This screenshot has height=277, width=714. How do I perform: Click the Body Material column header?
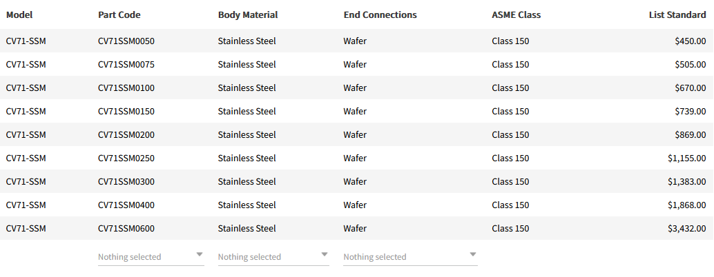pyautogui.click(x=248, y=14)
